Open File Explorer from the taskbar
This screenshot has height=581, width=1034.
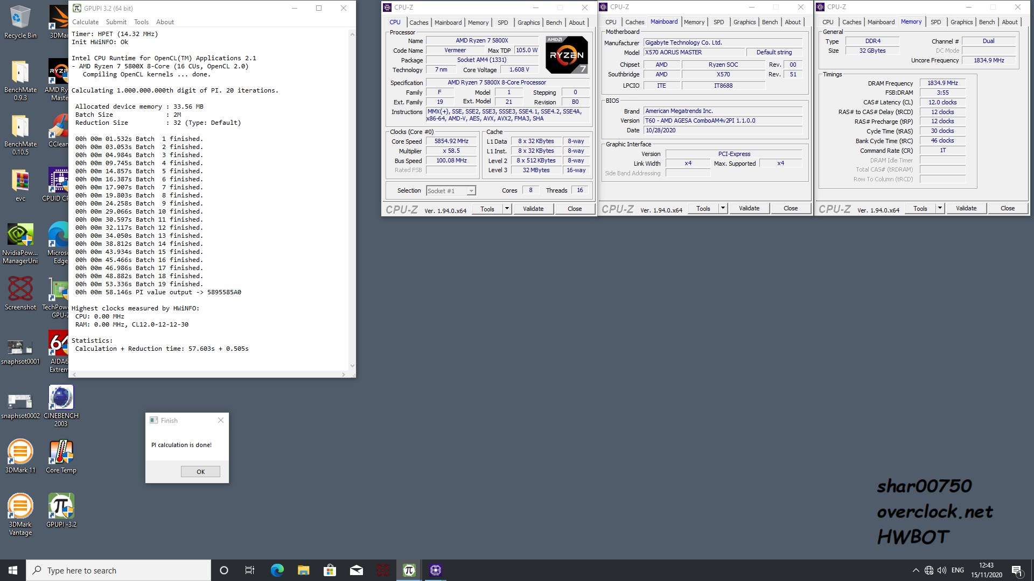coord(303,570)
